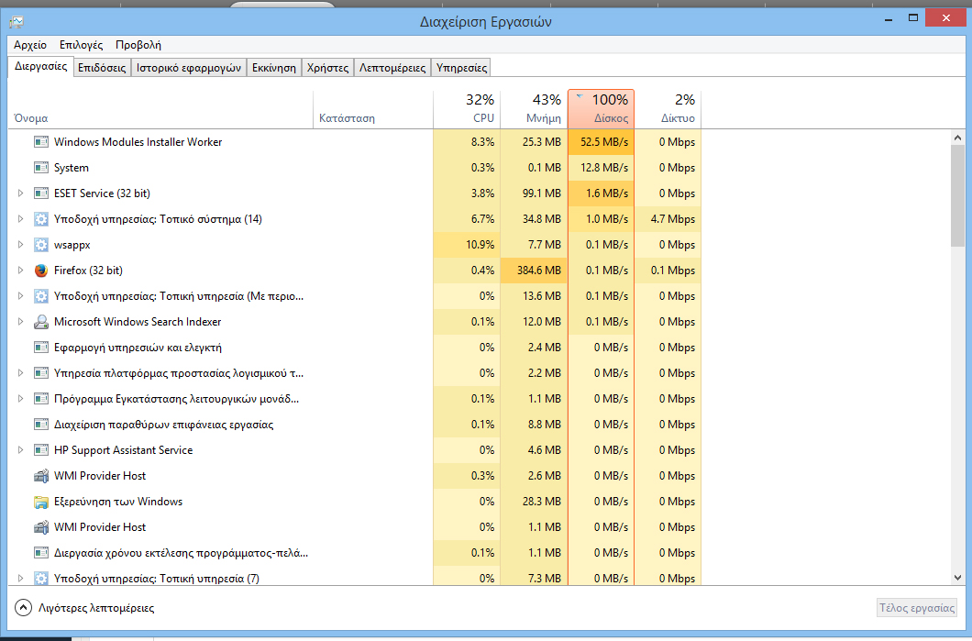
Task: Click the scrollbar down arrow
Action: [957, 578]
